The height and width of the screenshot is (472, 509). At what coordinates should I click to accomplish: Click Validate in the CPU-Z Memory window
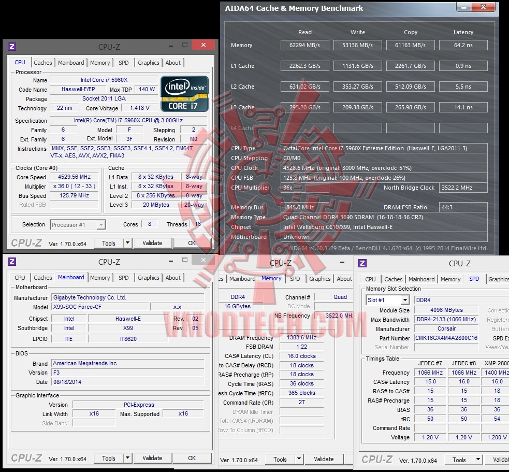click(x=324, y=459)
